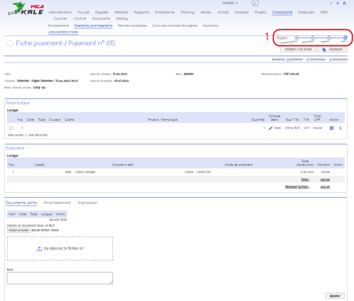The width and height of the screenshot is (354, 301).
Task: Switch to the Impression tab
Action: click(x=87, y=203)
